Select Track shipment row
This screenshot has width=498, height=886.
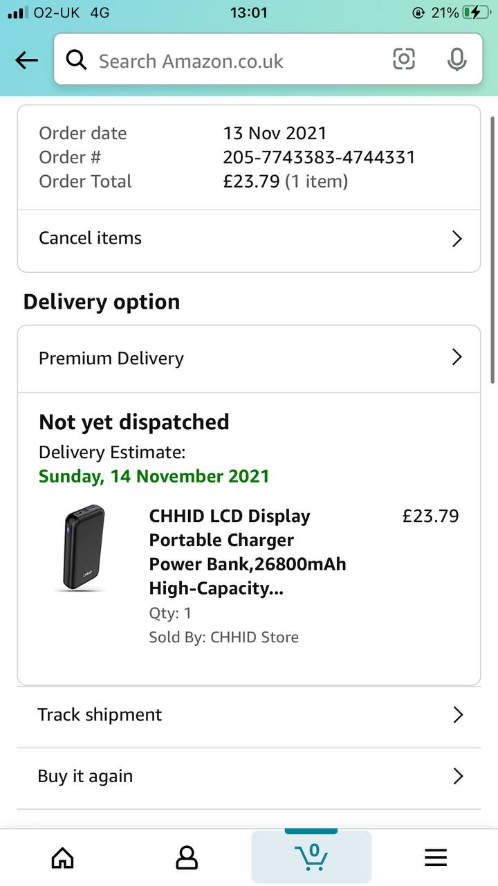pyautogui.click(x=207, y=715)
